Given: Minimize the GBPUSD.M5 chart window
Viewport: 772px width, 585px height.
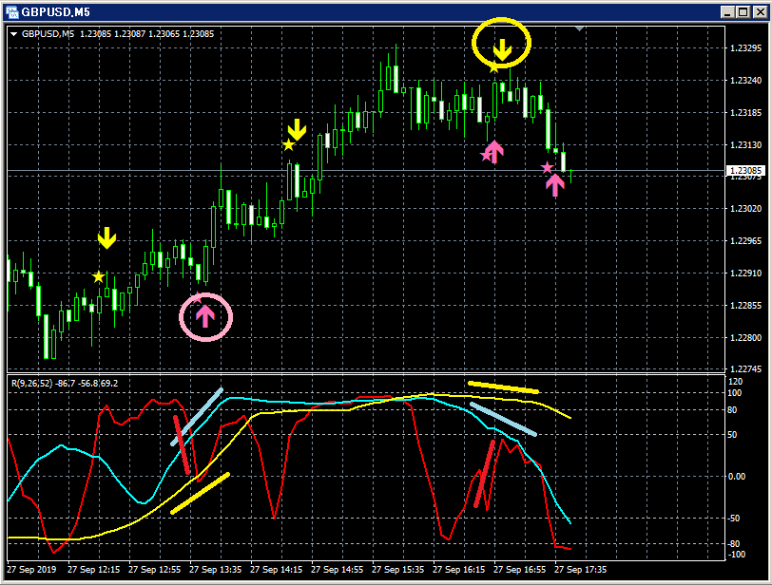Looking at the screenshot, I should coord(727,11).
